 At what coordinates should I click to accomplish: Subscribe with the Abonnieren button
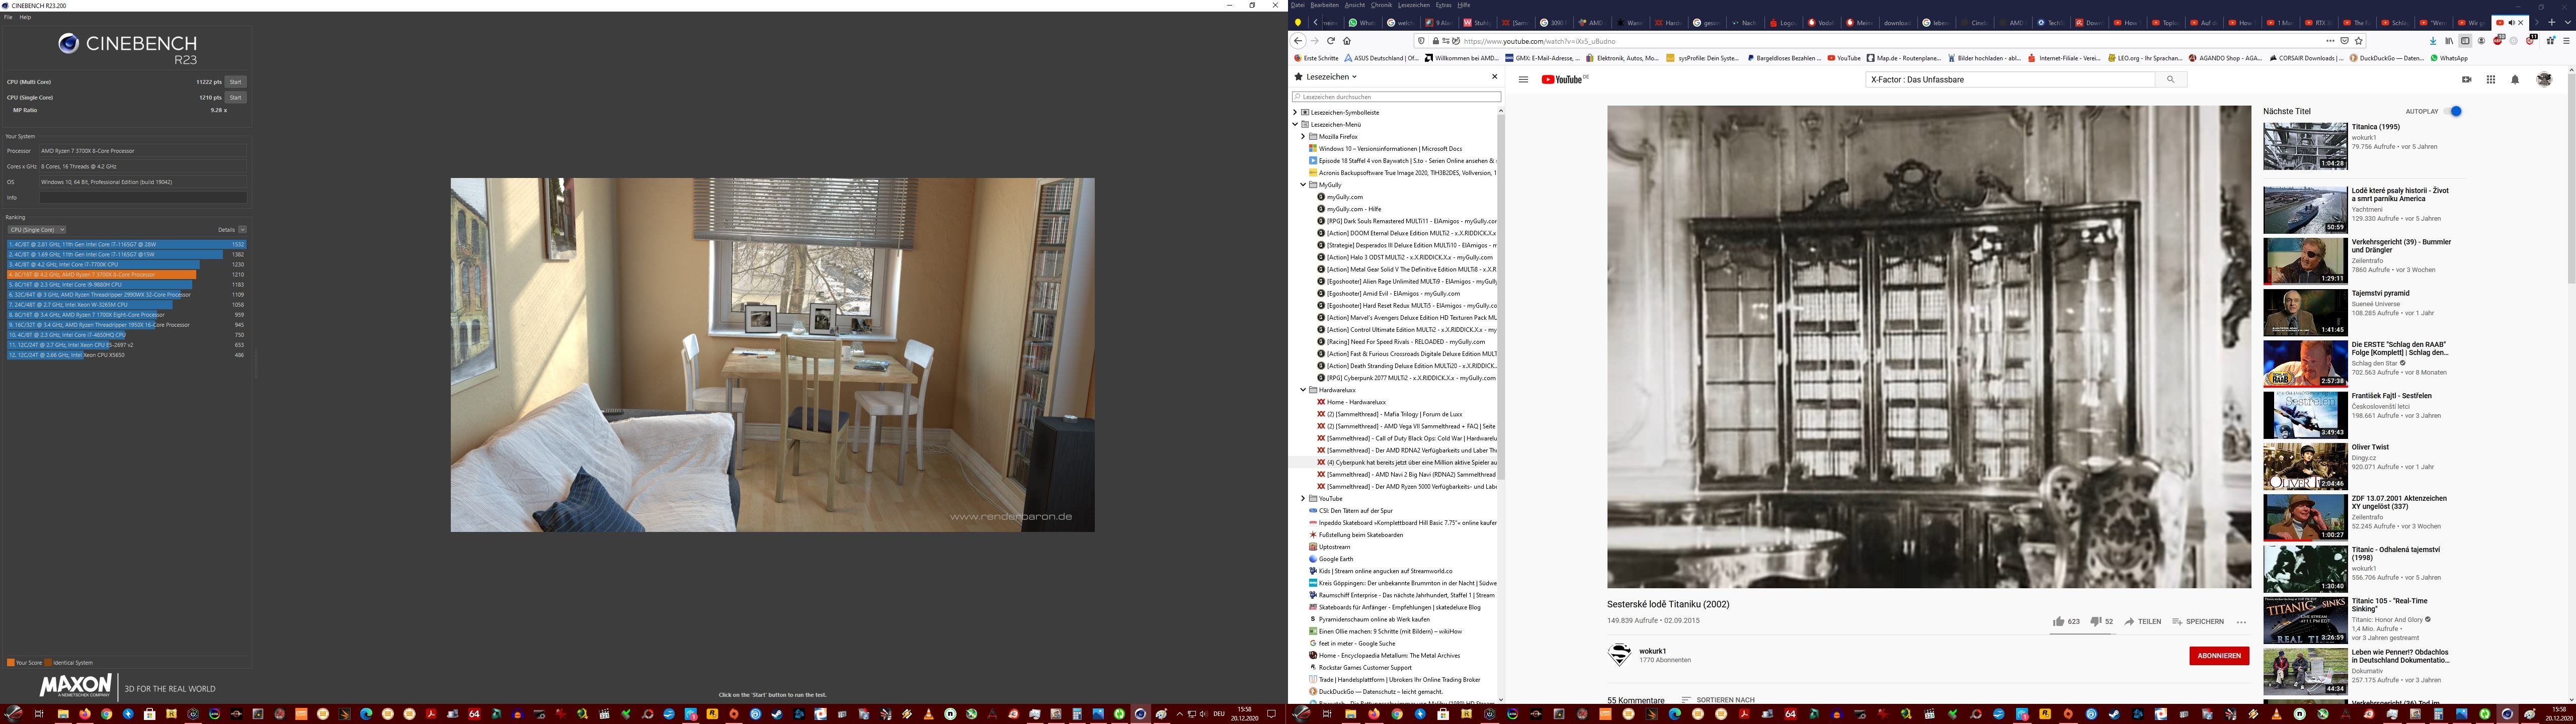pyautogui.click(x=2219, y=655)
